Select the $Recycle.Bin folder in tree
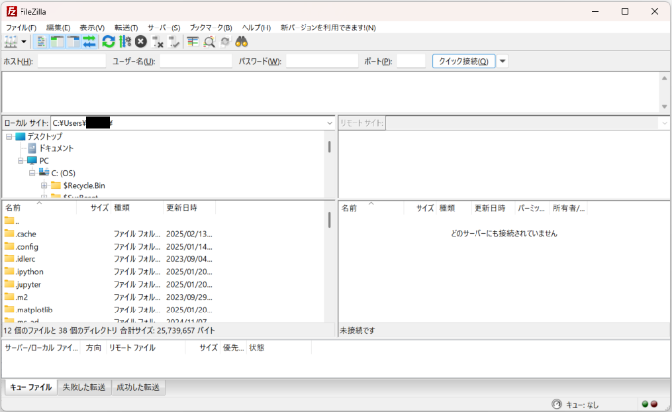 click(x=84, y=185)
